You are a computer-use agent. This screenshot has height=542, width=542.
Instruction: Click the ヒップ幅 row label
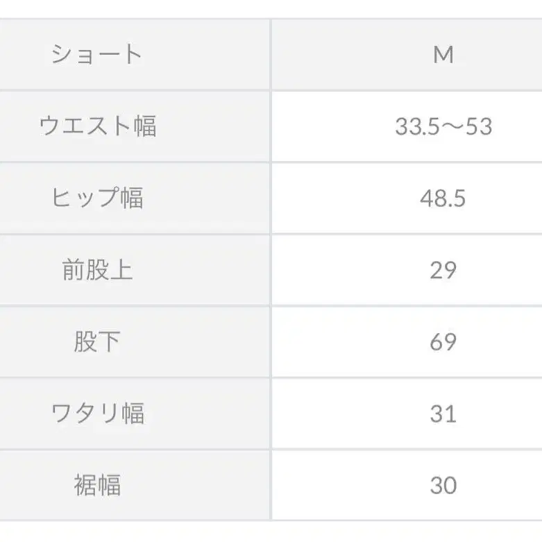[x=97, y=198]
